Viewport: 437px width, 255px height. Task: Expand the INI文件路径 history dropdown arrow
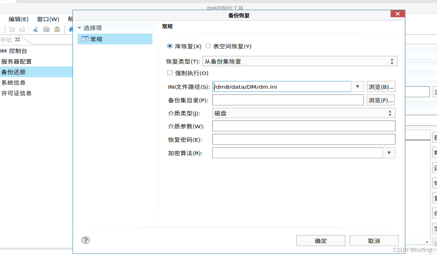click(x=358, y=87)
